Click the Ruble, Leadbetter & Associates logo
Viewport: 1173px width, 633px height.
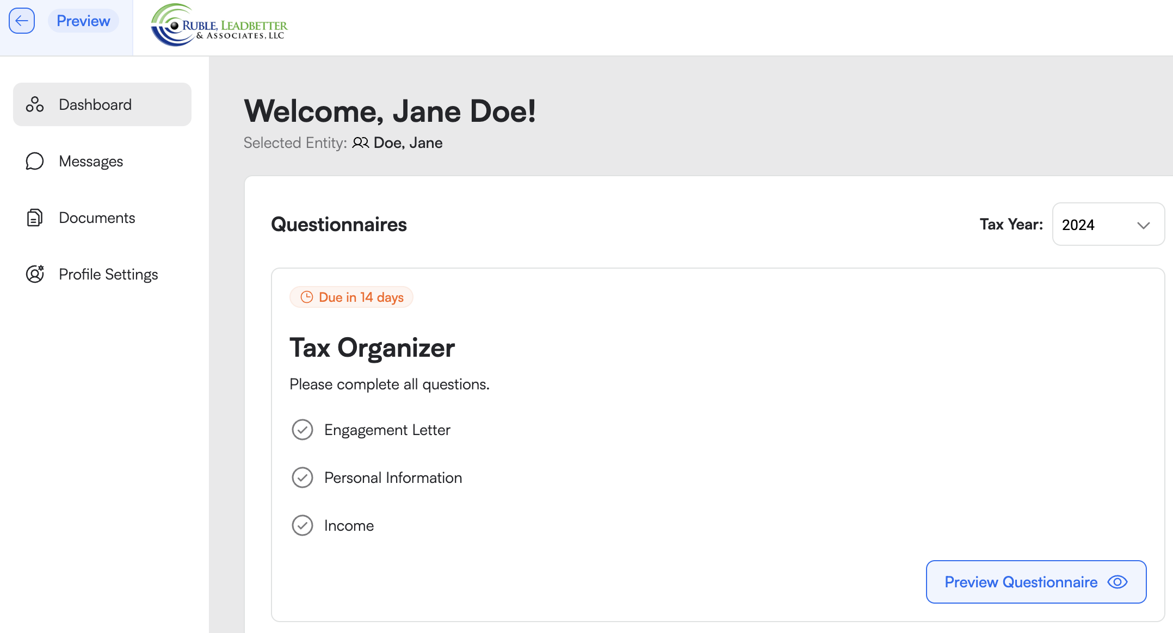(x=219, y=25)
